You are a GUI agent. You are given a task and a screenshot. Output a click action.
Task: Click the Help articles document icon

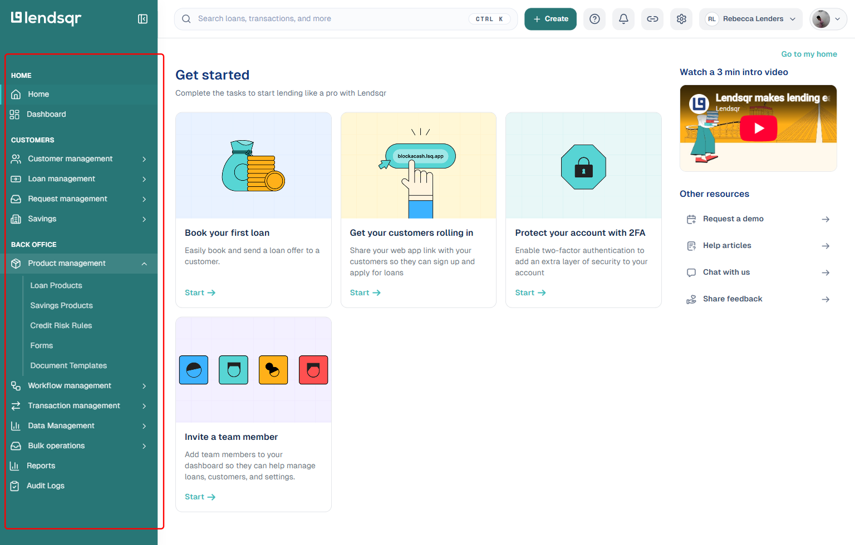pos(691,246)
